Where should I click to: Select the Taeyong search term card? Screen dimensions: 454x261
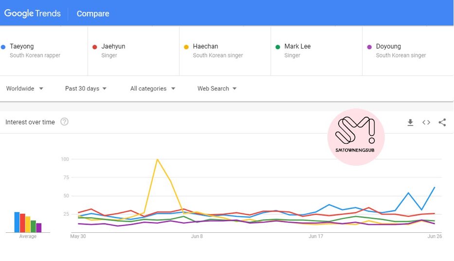point(44,51)
